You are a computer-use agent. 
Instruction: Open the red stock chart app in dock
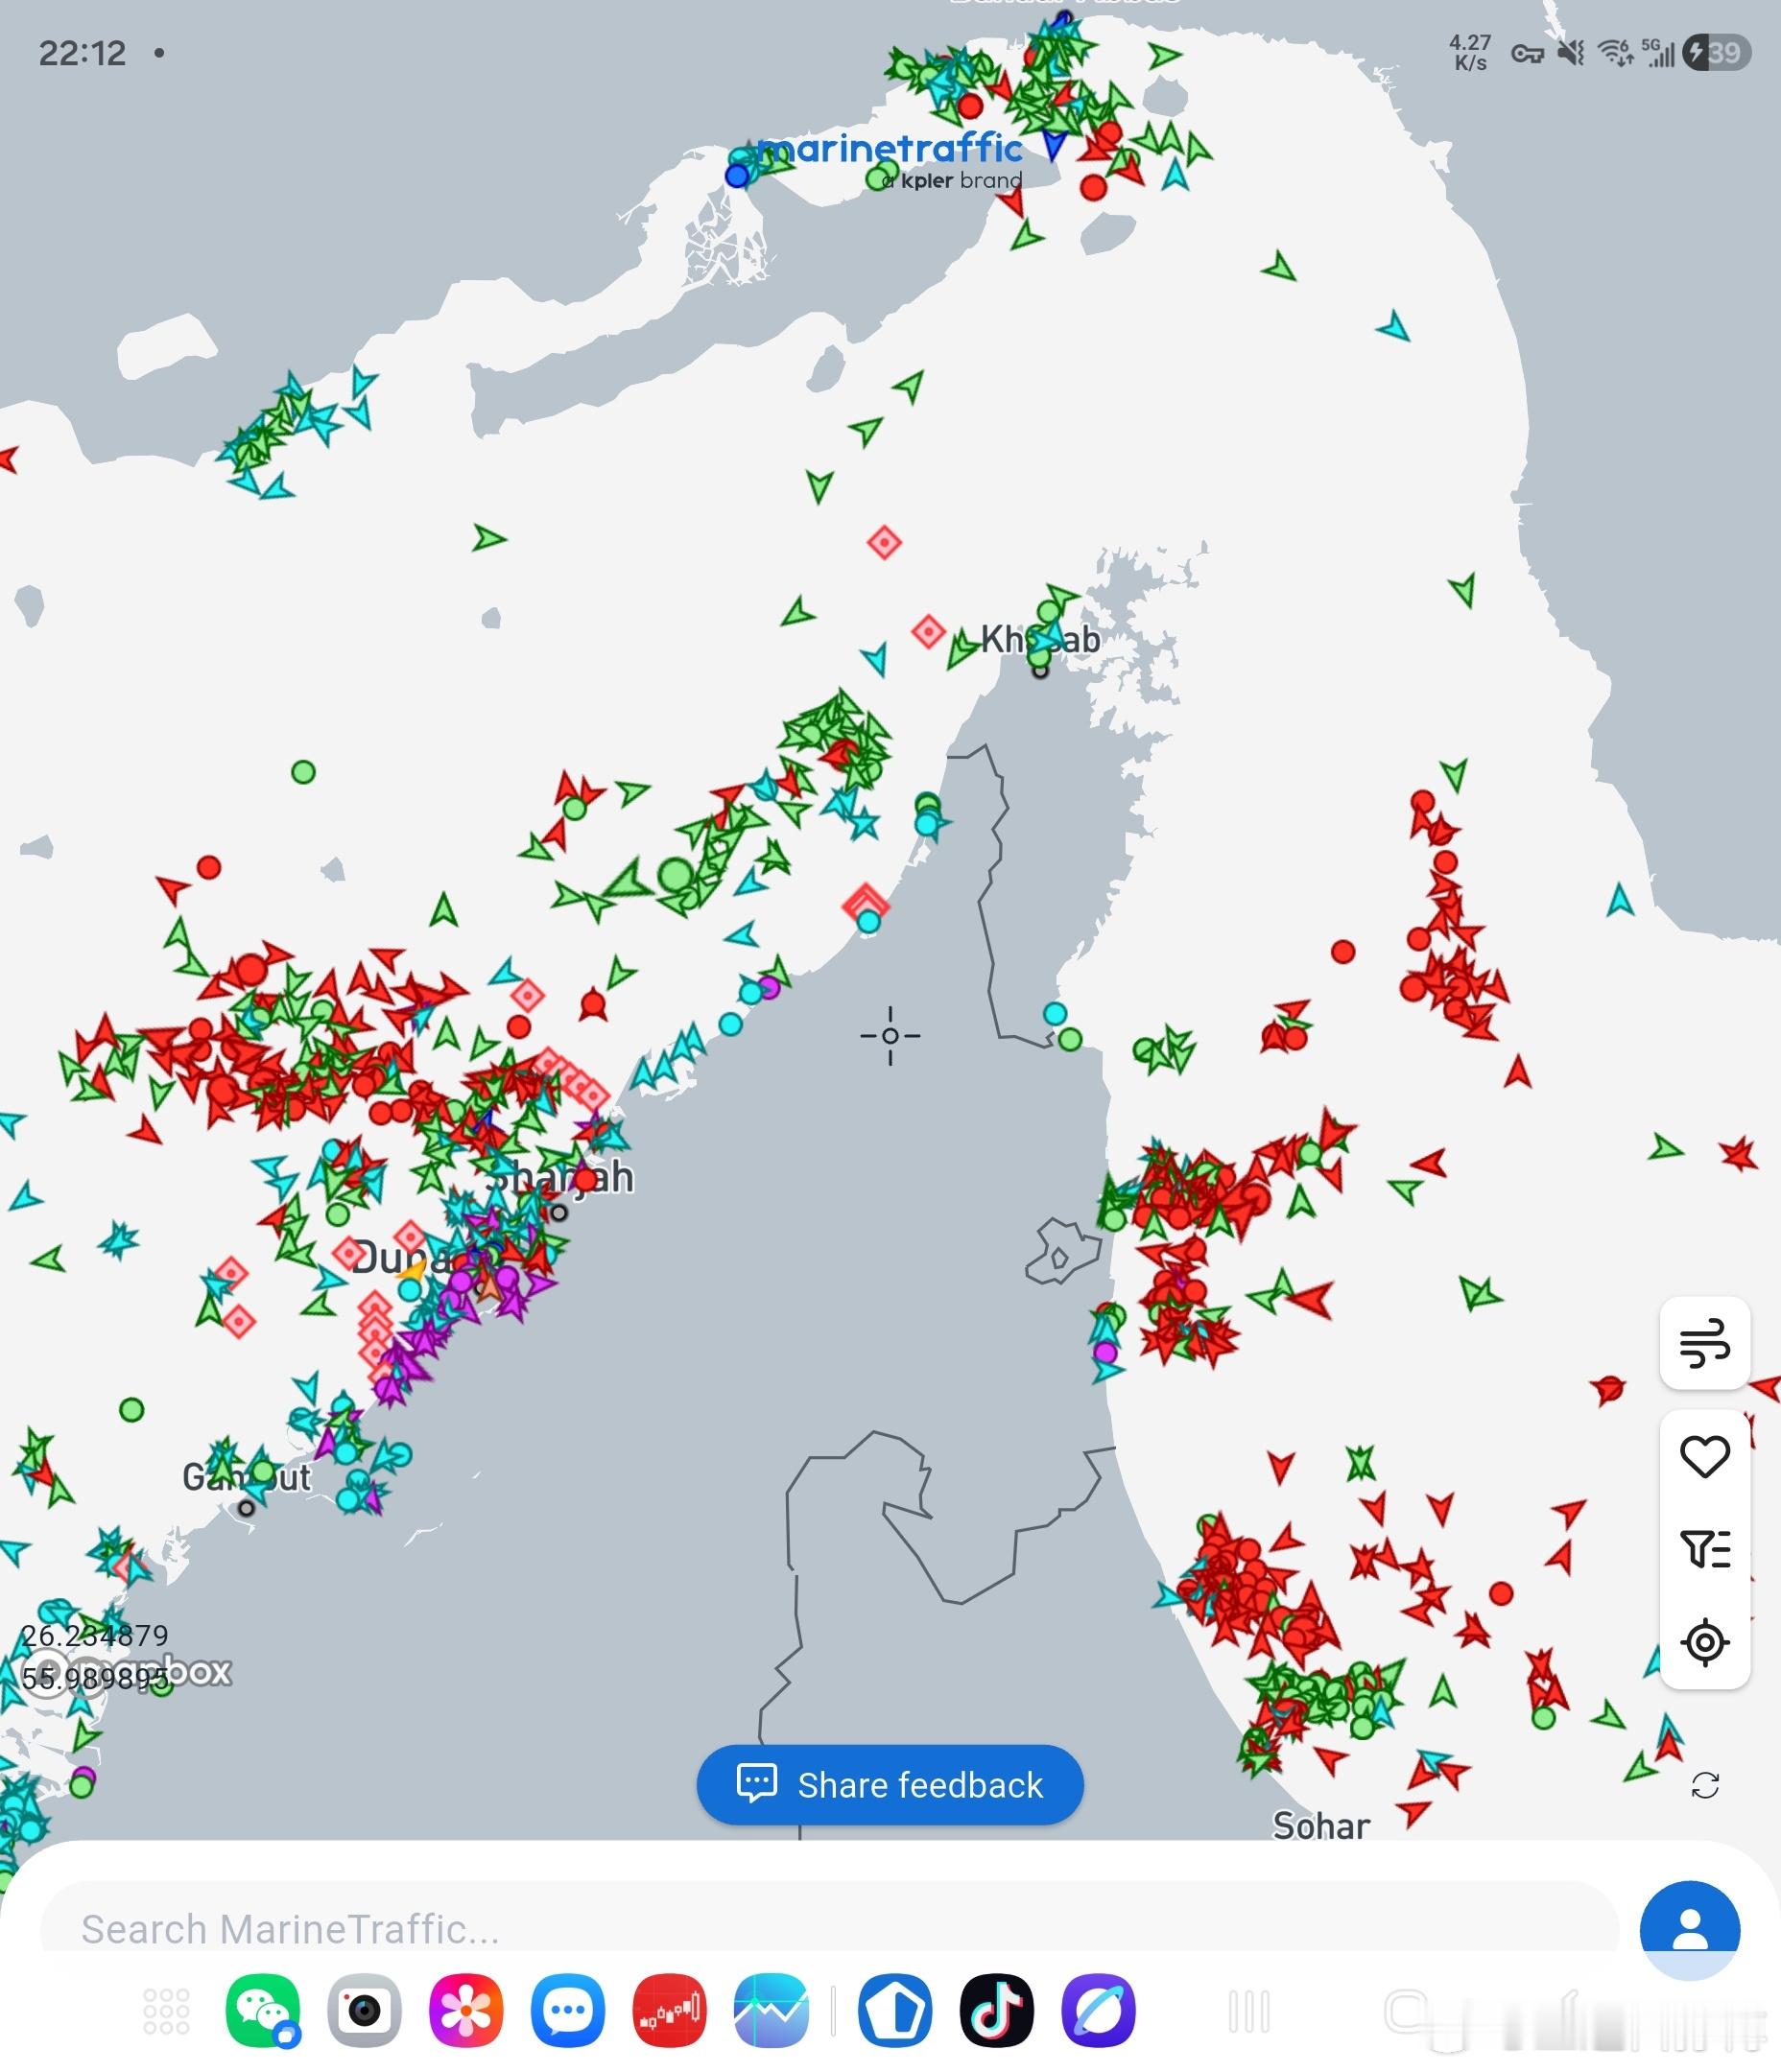tap(670, 2010)
